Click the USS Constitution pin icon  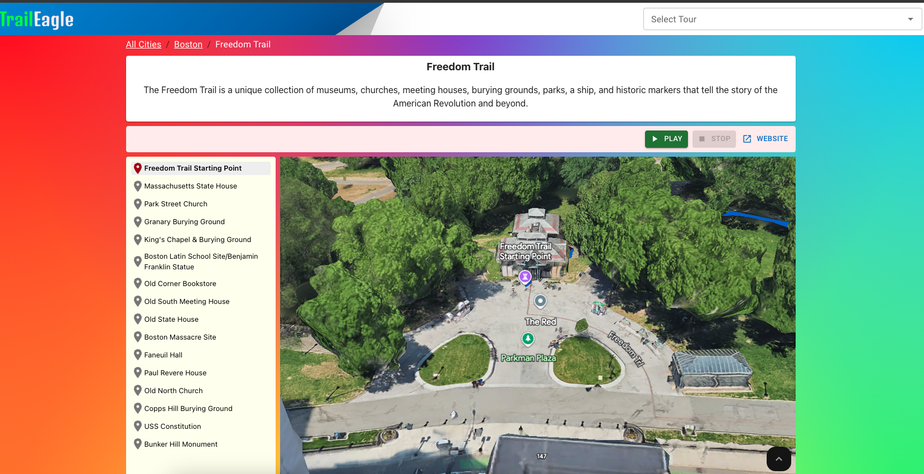(x=138, y=427)
